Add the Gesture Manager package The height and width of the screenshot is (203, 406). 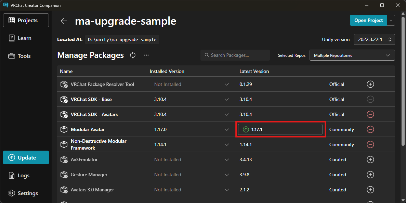tap(370, 175)
